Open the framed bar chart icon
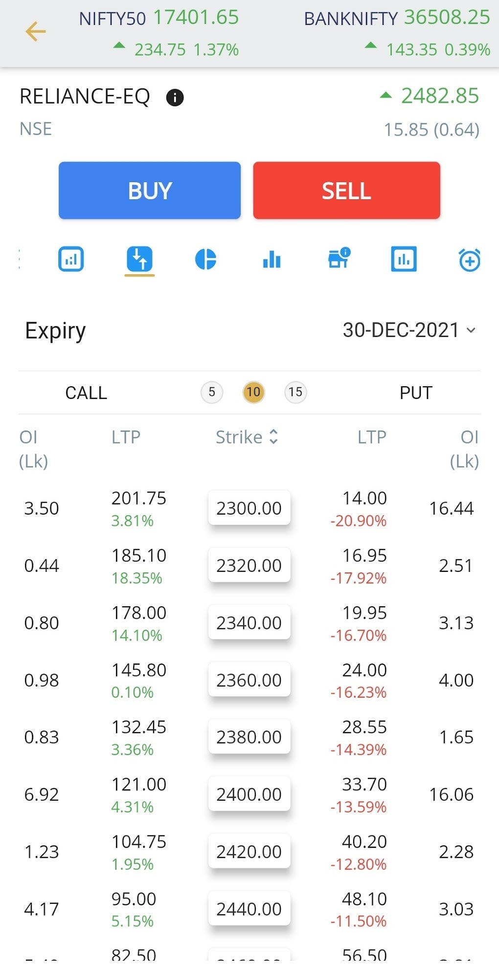This screenshot has height=971, width=499. coord(404,259)
